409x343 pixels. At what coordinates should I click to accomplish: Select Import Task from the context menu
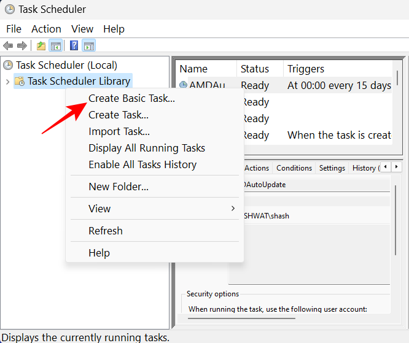(119, 131)
